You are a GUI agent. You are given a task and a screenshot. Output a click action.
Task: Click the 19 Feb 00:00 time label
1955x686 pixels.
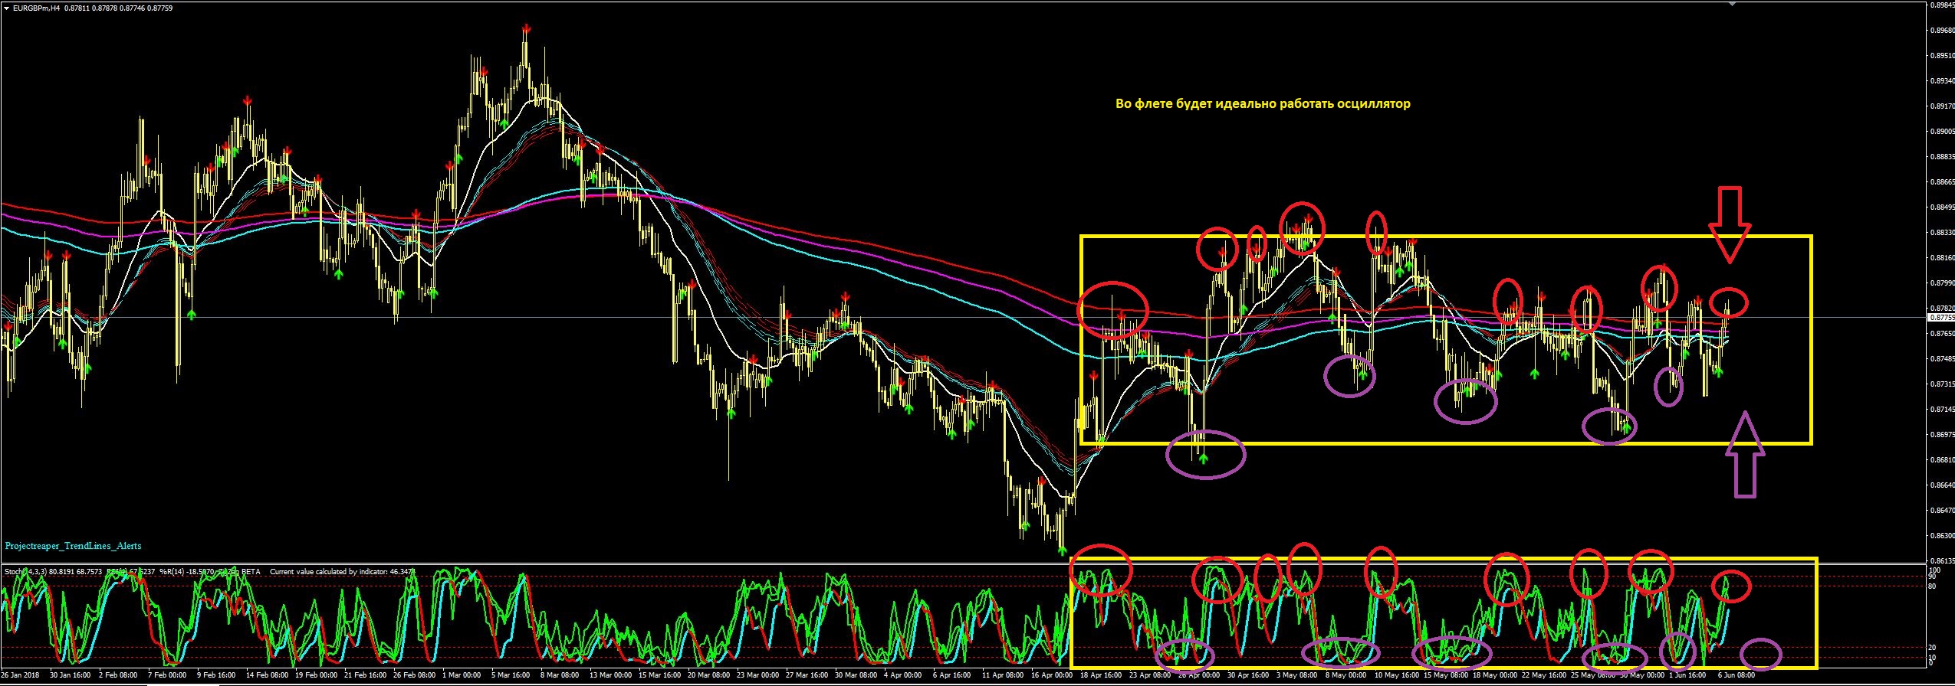[x=315, y=675]
